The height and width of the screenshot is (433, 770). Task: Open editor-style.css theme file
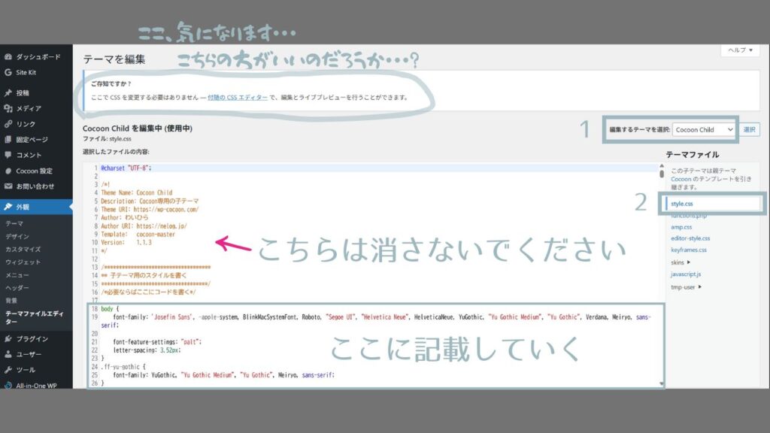[690, 238]
